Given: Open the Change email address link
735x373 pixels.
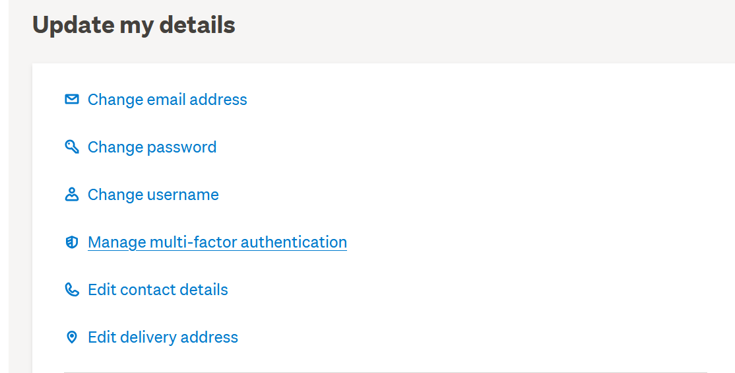Looking at the screenshot, I should (x=167, y=100).
